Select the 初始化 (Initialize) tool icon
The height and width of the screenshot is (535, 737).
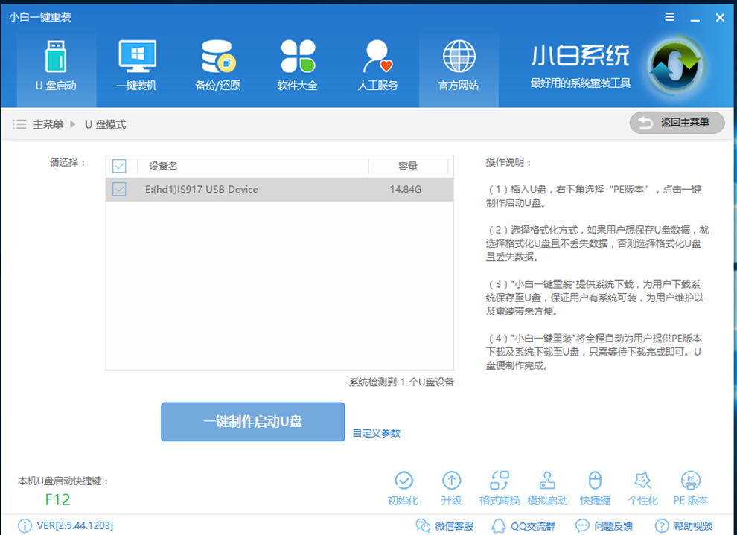click(404, 481)
